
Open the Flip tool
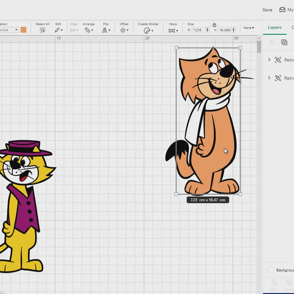tap(105, 30)
